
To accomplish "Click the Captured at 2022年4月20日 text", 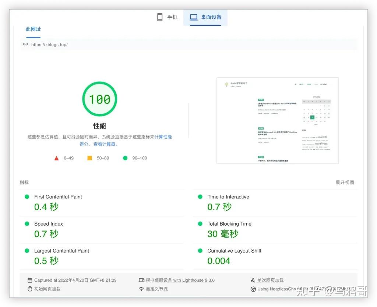I will tap(75, 280).
